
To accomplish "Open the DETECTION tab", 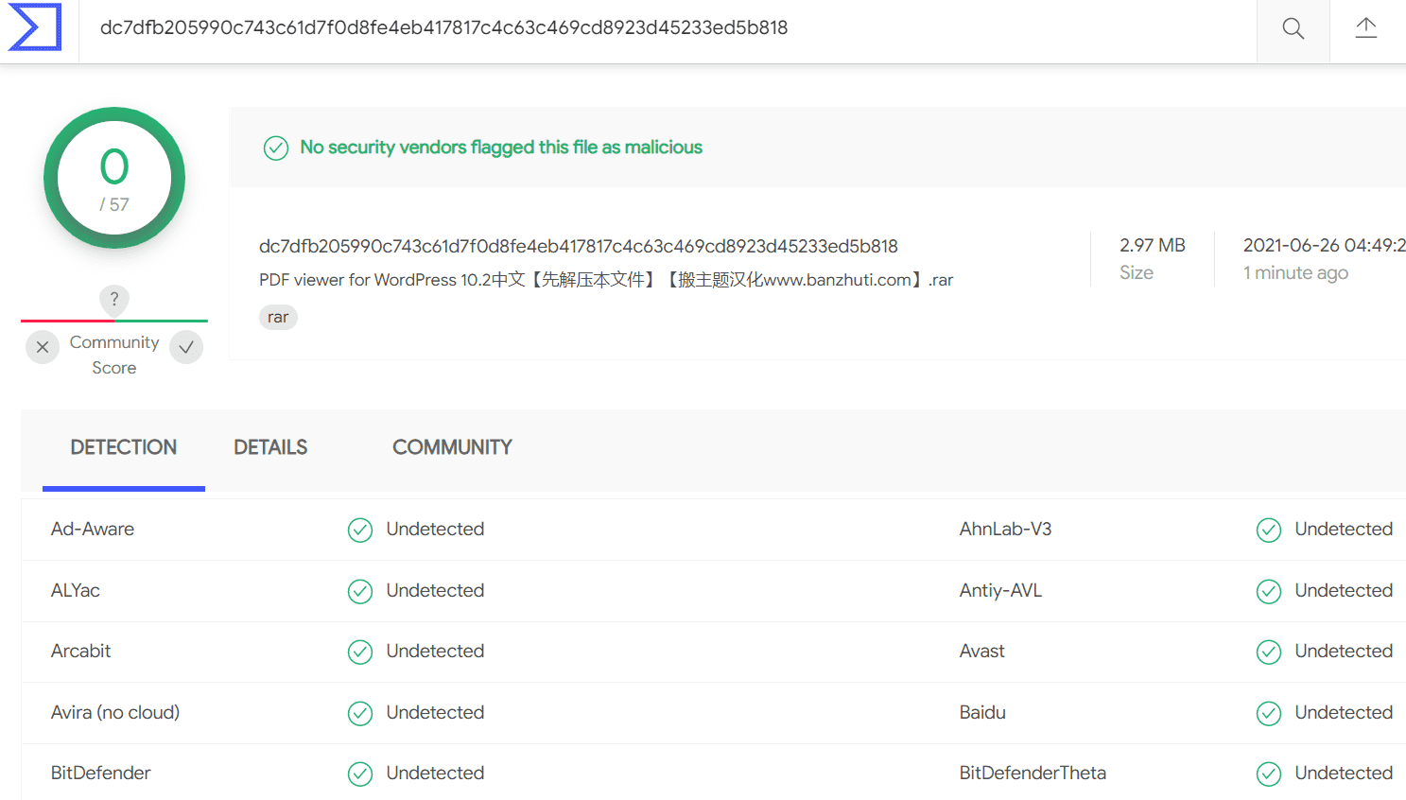I will [x=124, y=447].
